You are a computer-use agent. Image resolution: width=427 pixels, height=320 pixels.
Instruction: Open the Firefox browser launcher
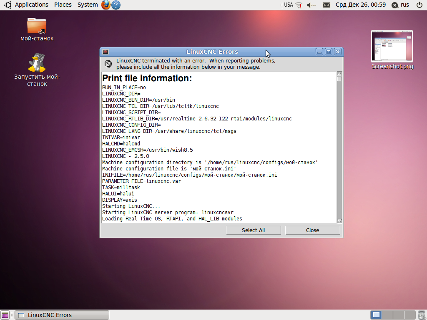pos(105,5)
